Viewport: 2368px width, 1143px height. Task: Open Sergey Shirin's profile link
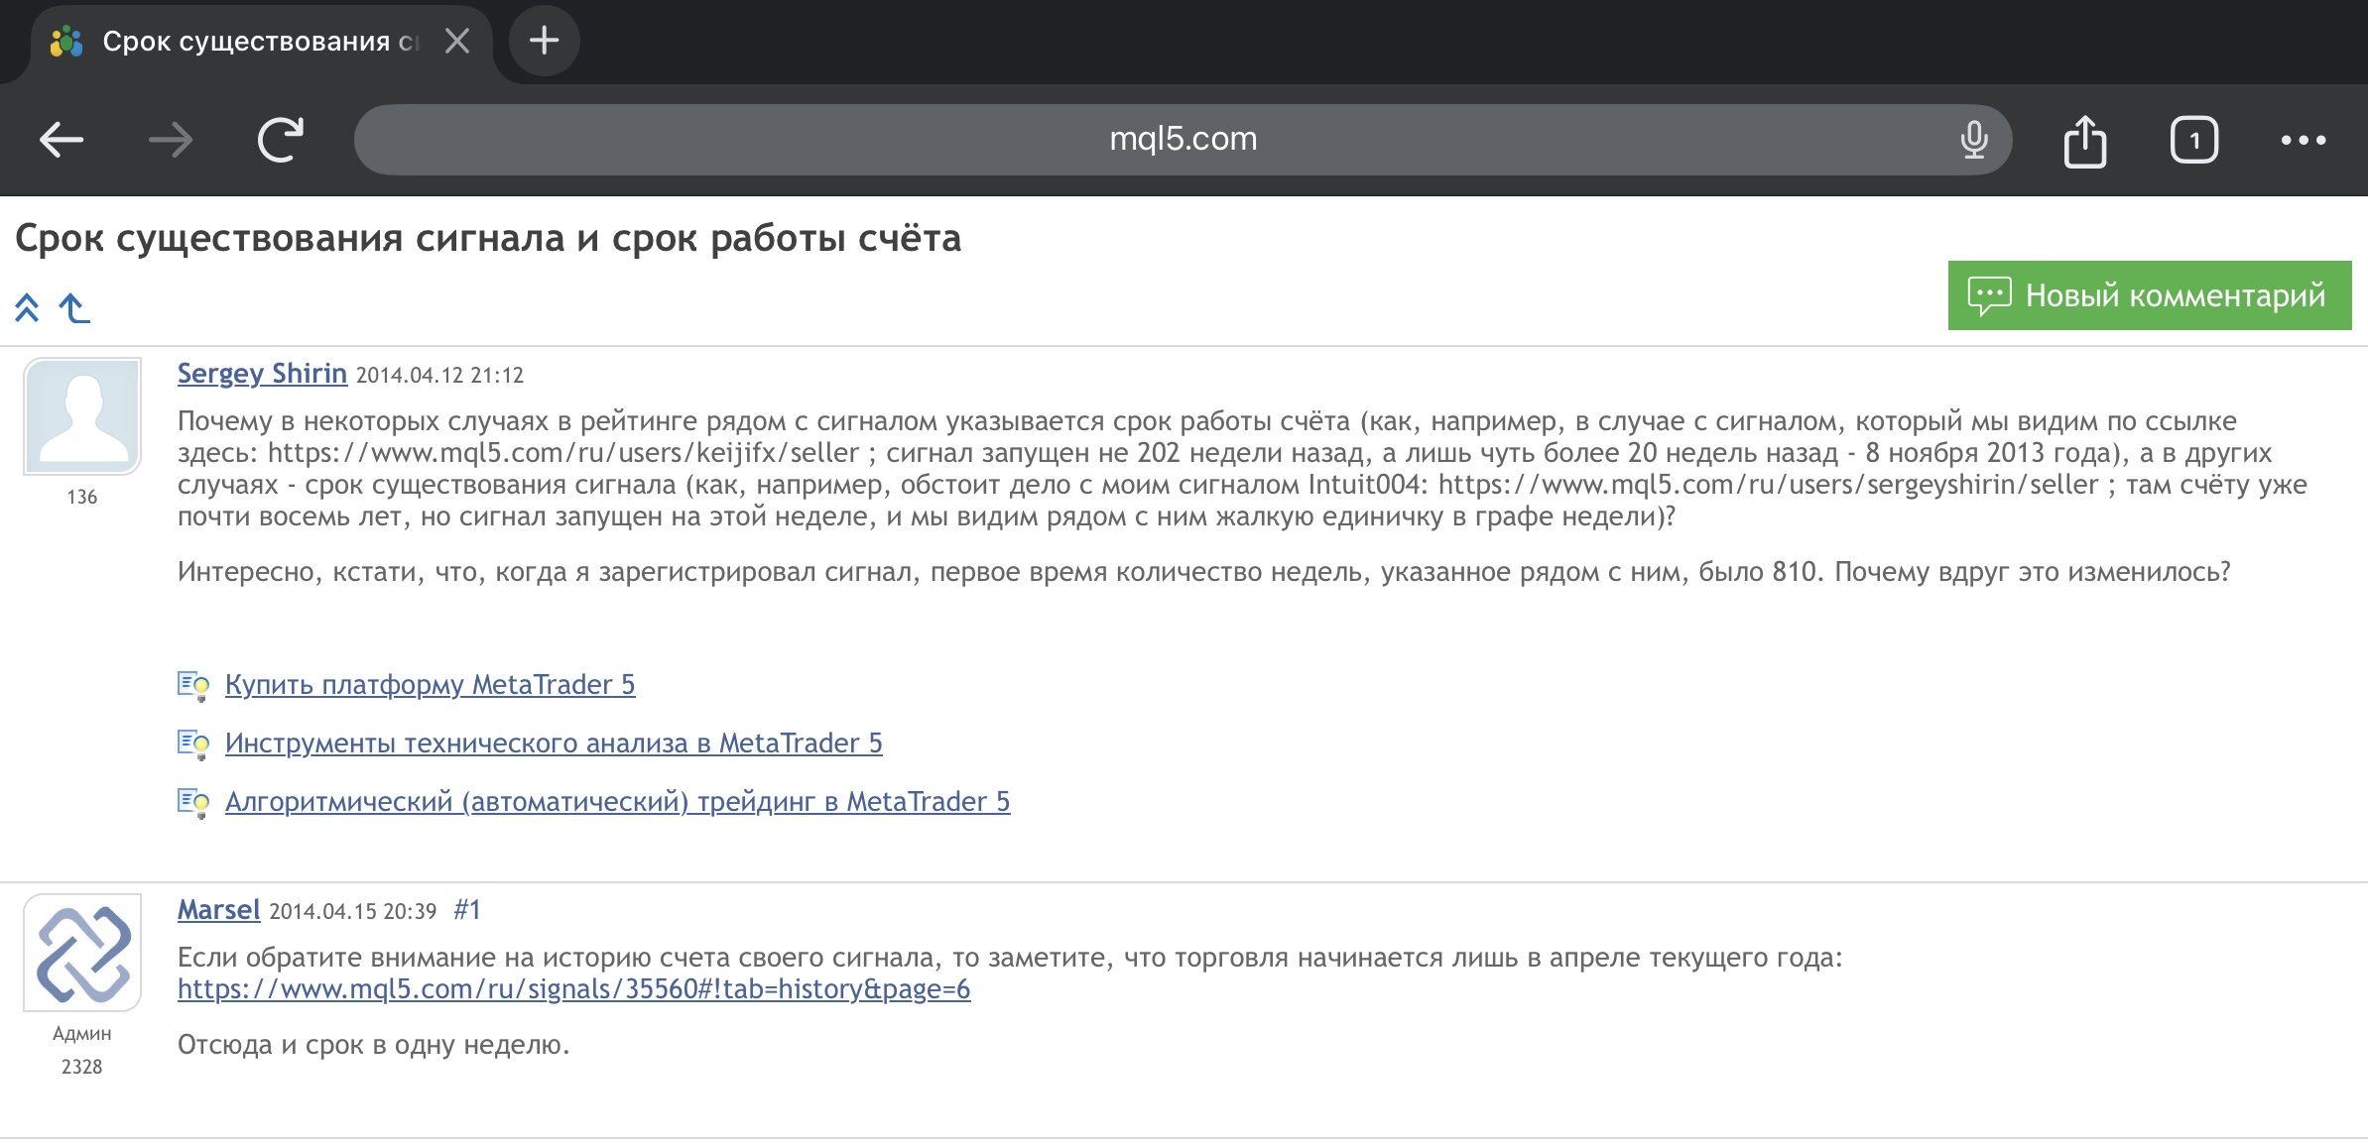[262, 374]
